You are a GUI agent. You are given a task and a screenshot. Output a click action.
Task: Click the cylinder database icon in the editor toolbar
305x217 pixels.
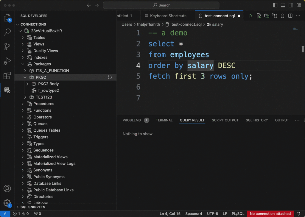(282, 16)
